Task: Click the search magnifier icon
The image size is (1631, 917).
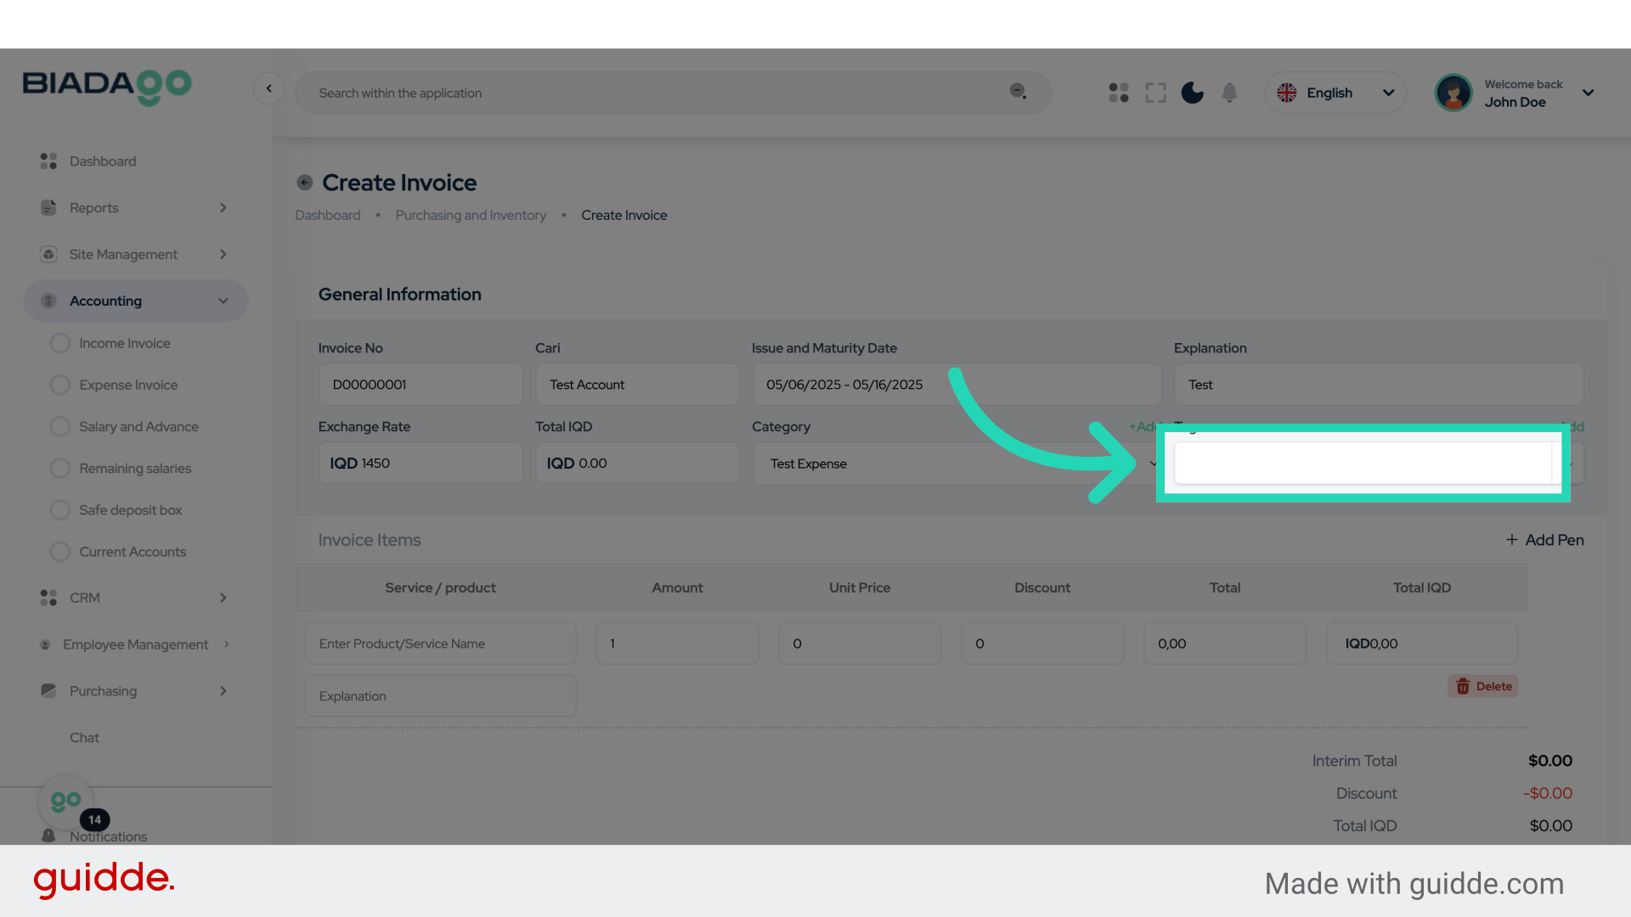Action: click(1018, 92)
